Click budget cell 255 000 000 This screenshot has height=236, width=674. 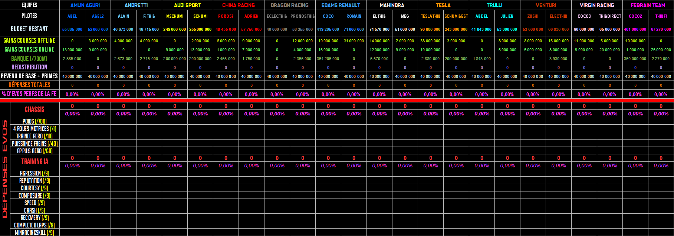point(200,29)
